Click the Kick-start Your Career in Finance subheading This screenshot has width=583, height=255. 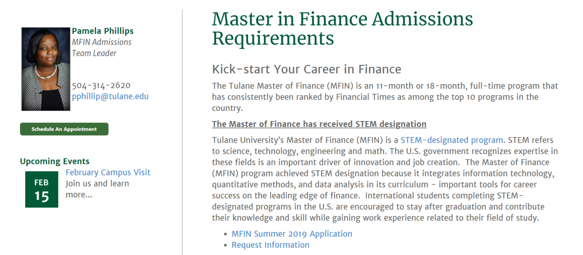306,69
